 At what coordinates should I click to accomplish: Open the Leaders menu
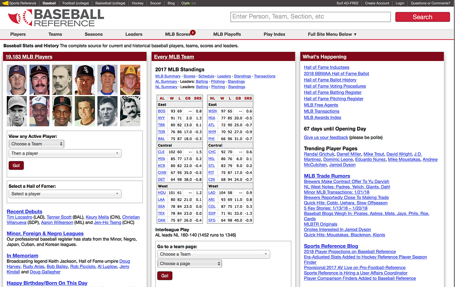coord(134,34)
